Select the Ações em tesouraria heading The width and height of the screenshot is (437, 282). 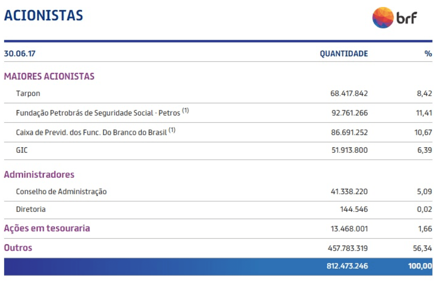(x=47, y=228)
